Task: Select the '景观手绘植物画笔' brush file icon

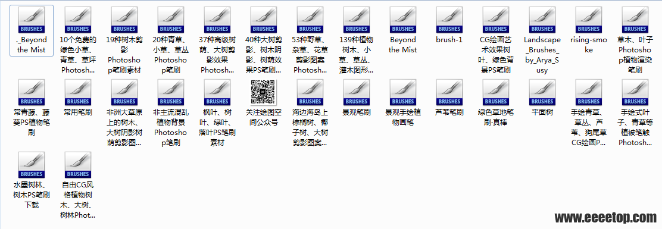Action: (x=403, y=93)
